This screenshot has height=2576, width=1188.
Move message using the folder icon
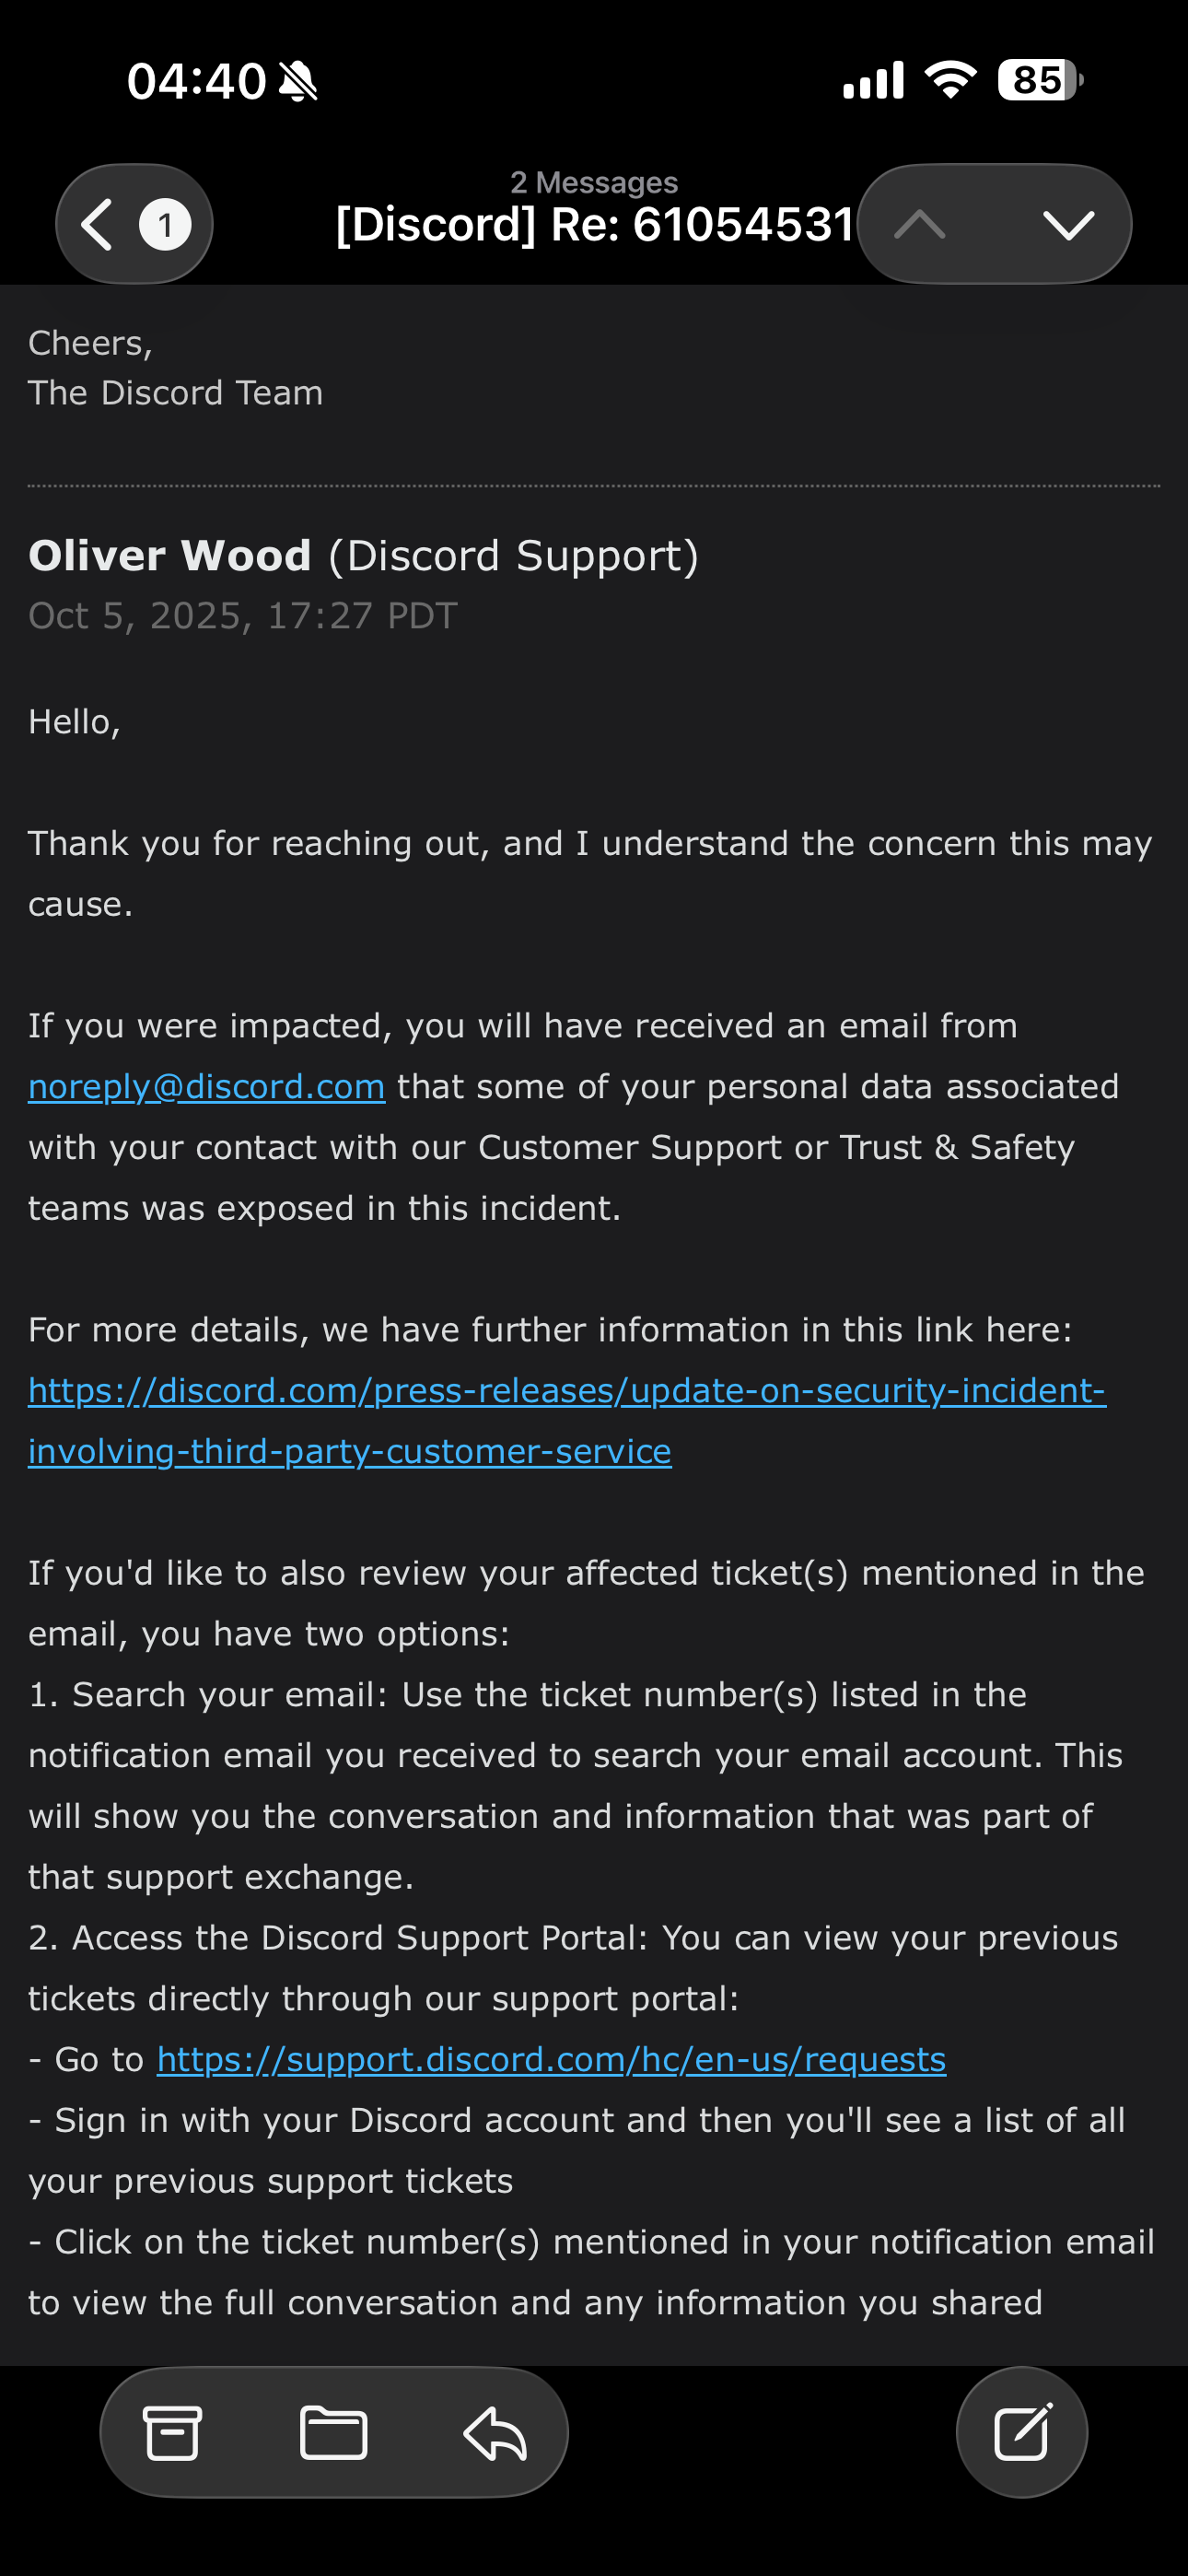tap(333, 2432)
